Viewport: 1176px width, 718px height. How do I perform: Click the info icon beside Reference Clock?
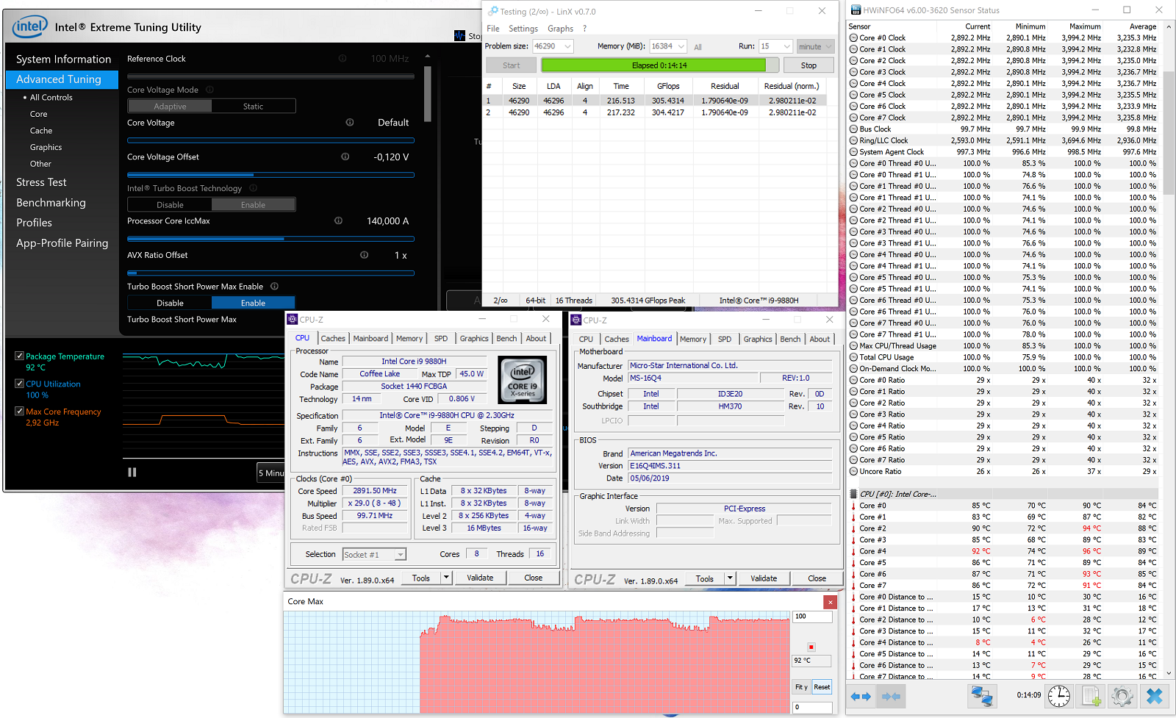tap(343, 58)
